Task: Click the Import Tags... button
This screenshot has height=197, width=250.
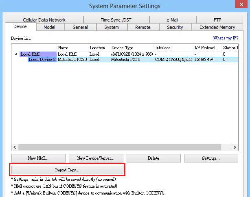Action: point(67,170)
